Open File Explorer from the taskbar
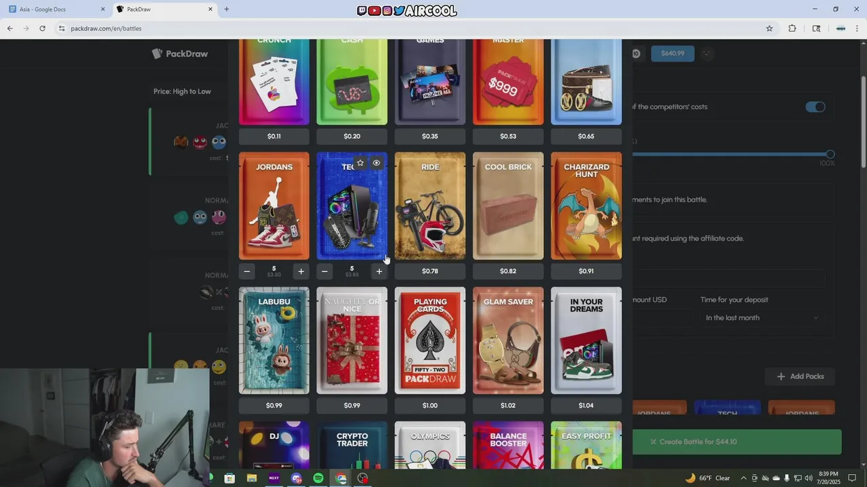The image size is (867, 487). 252,478
